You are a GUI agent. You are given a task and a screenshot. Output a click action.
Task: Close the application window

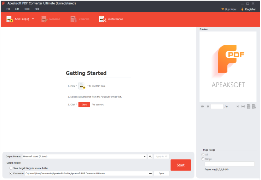coord(253,3)
